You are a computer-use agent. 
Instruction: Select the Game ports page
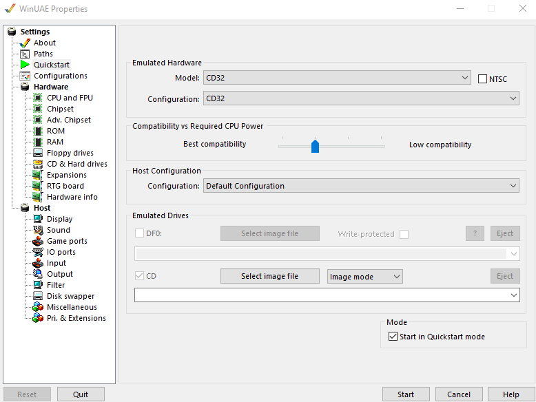67,241
